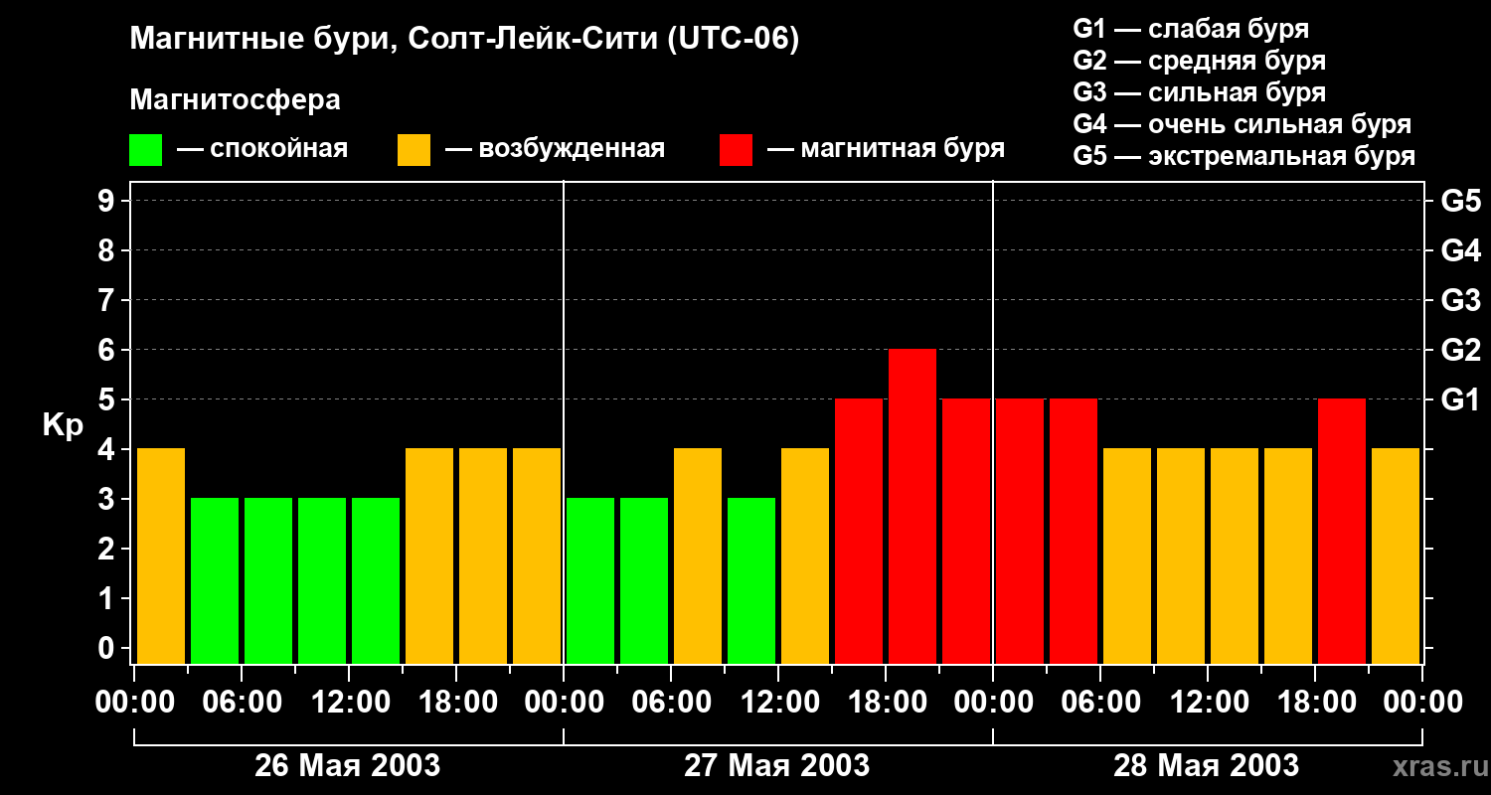The image size is (1491, 795).
Task: Click the 'G4' label on the right axis
Action: [1460, 250]
